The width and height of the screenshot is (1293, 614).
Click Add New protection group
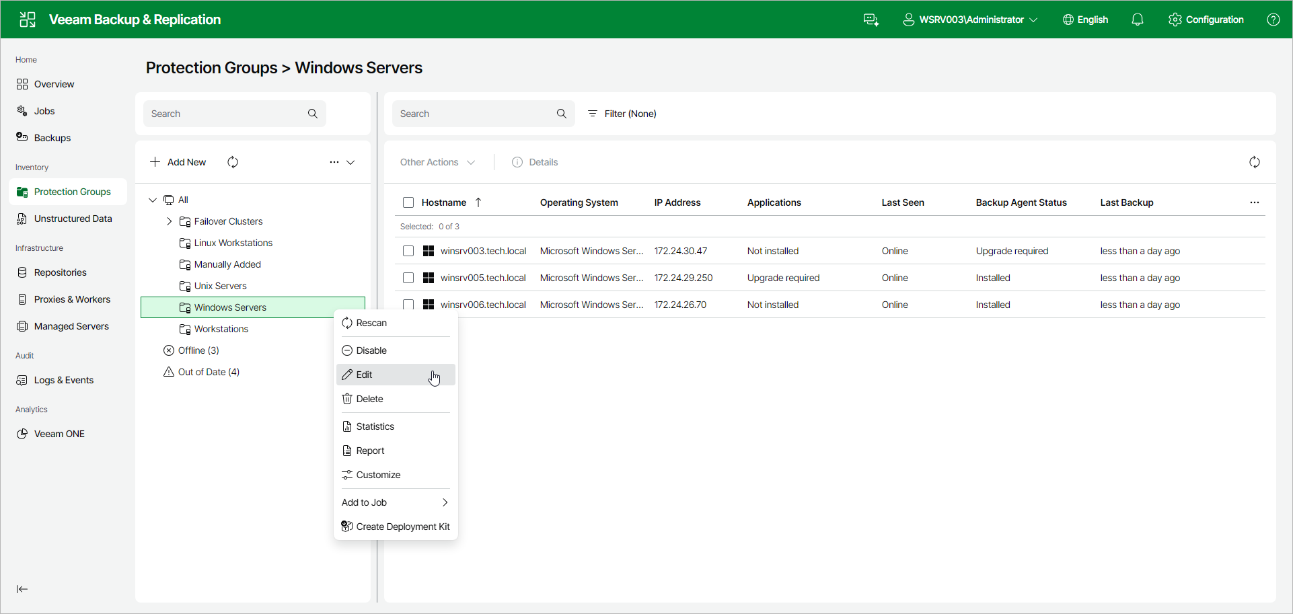(178, 162)
